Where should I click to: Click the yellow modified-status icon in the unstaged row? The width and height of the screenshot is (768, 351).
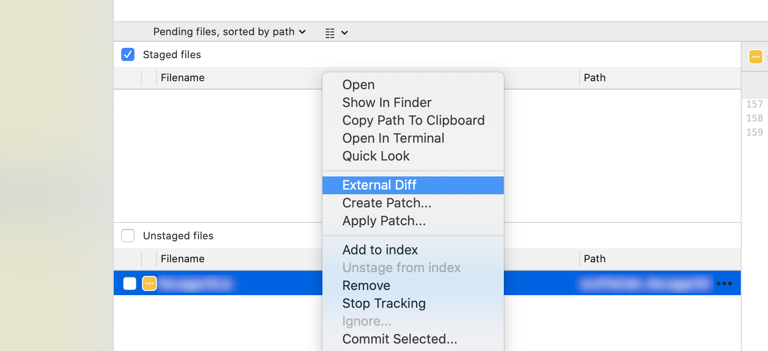tap(149, 283)
